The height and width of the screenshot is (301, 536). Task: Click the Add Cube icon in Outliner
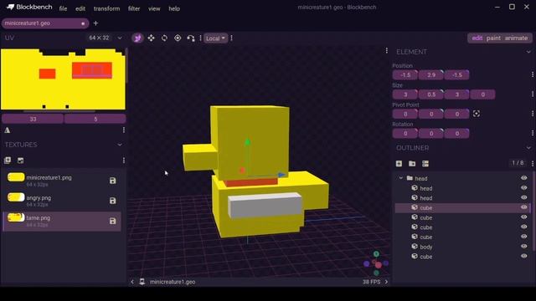[x=399, y=164]
